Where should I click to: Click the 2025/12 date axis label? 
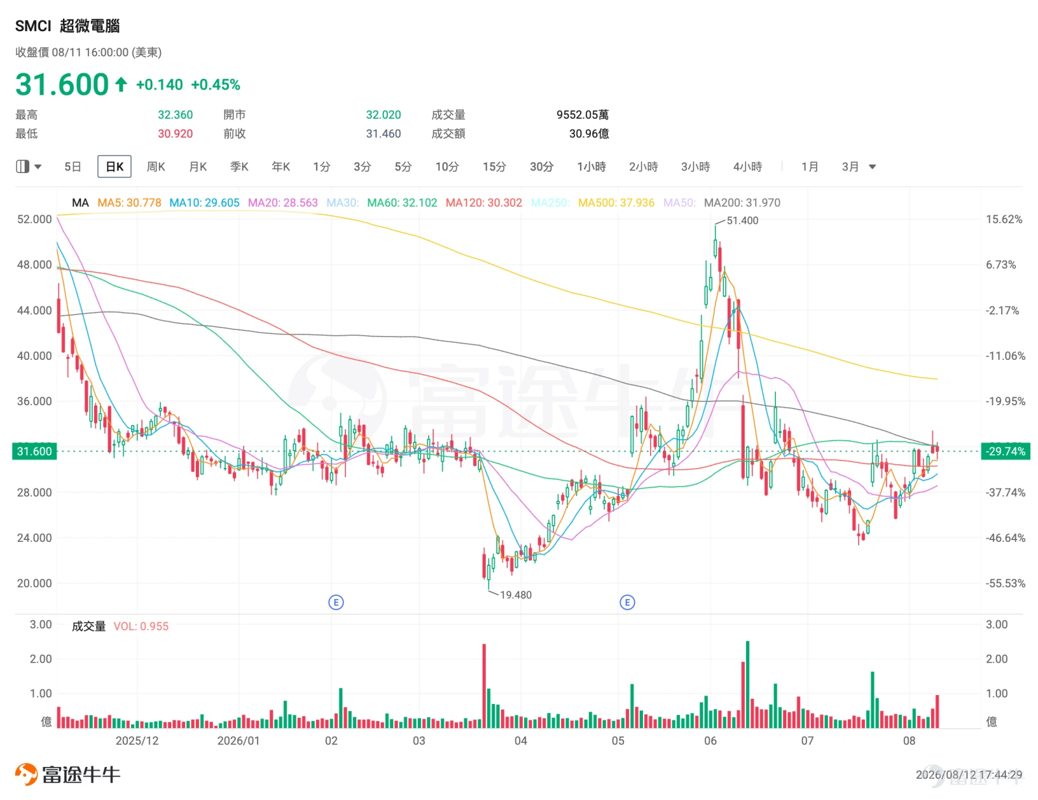137,740
